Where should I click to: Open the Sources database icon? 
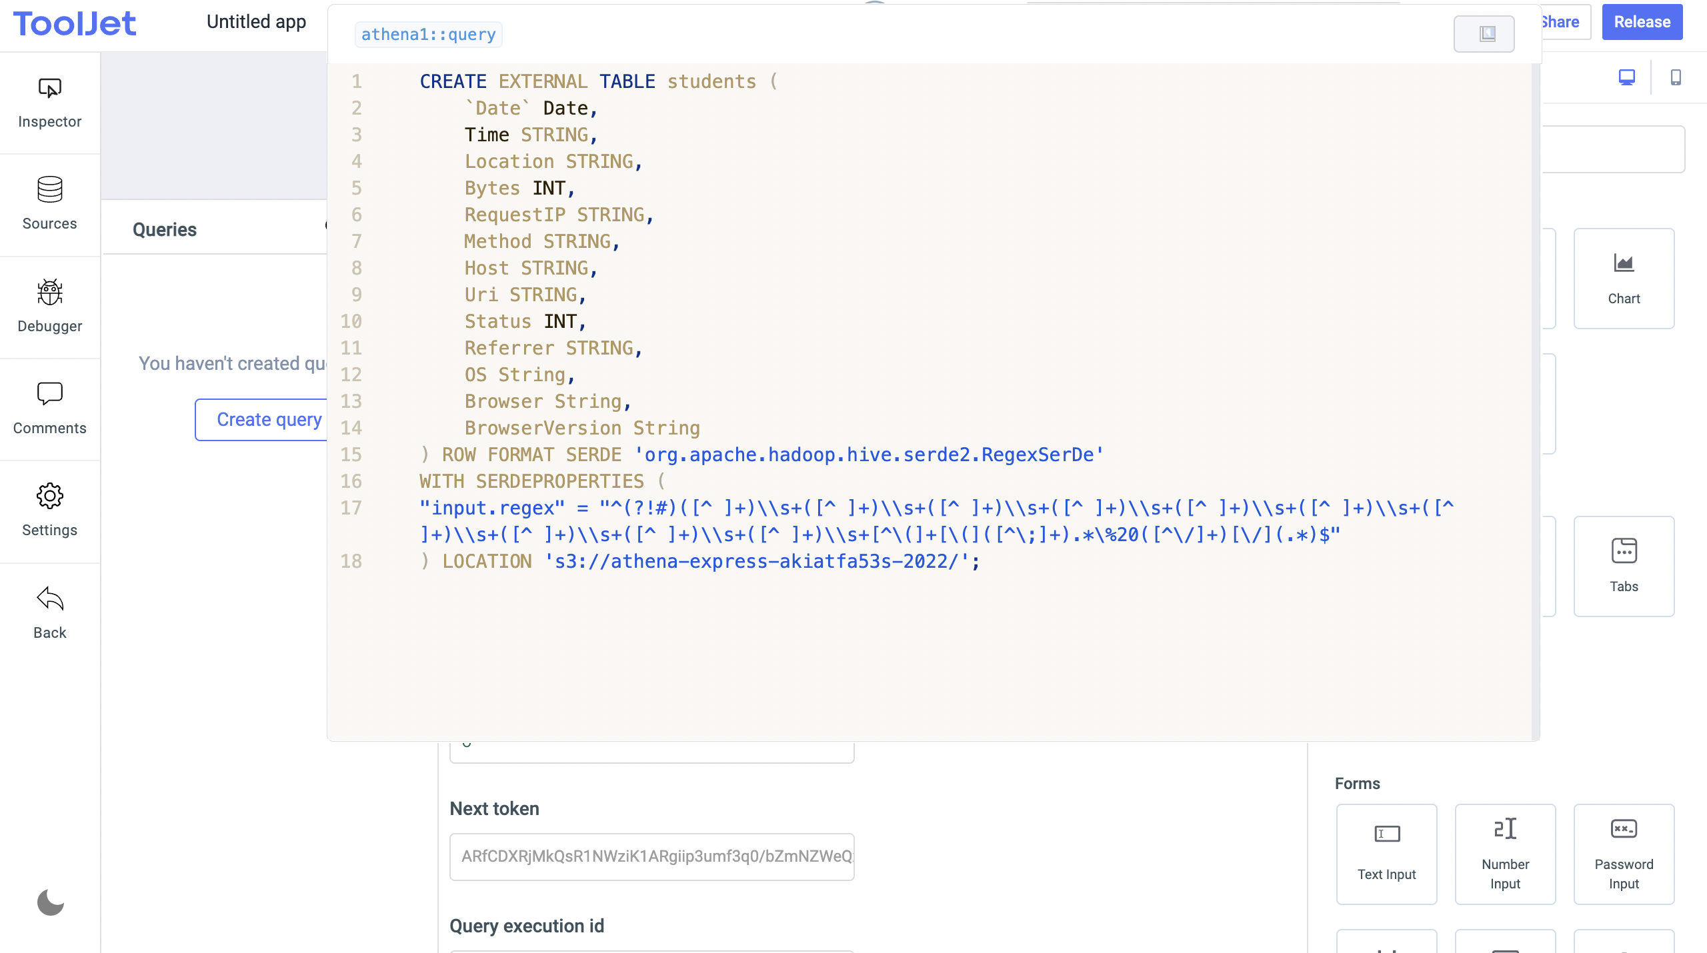[50, 190]
